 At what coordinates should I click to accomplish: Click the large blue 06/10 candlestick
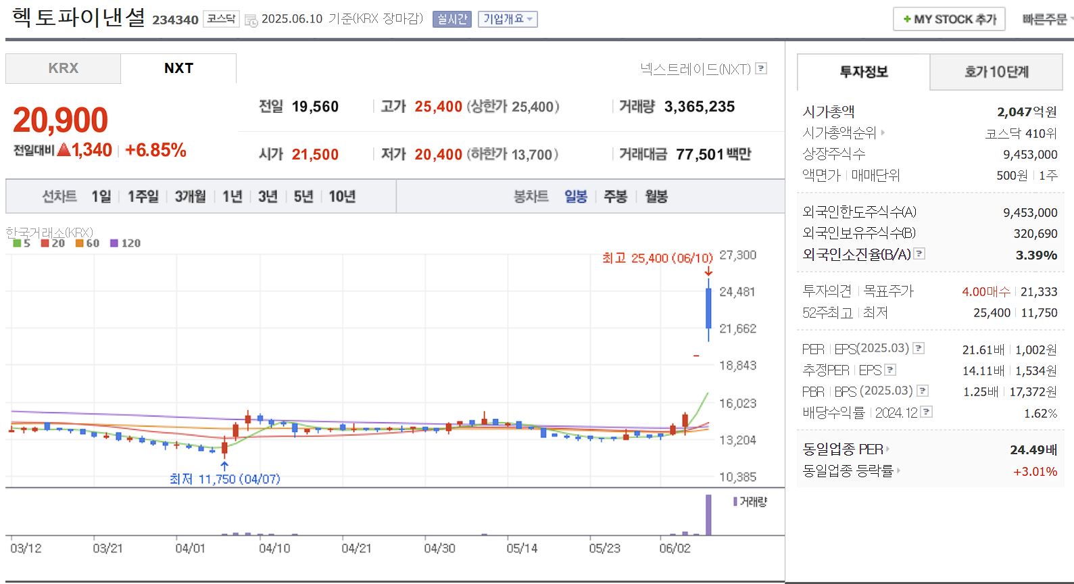(708, 309)
